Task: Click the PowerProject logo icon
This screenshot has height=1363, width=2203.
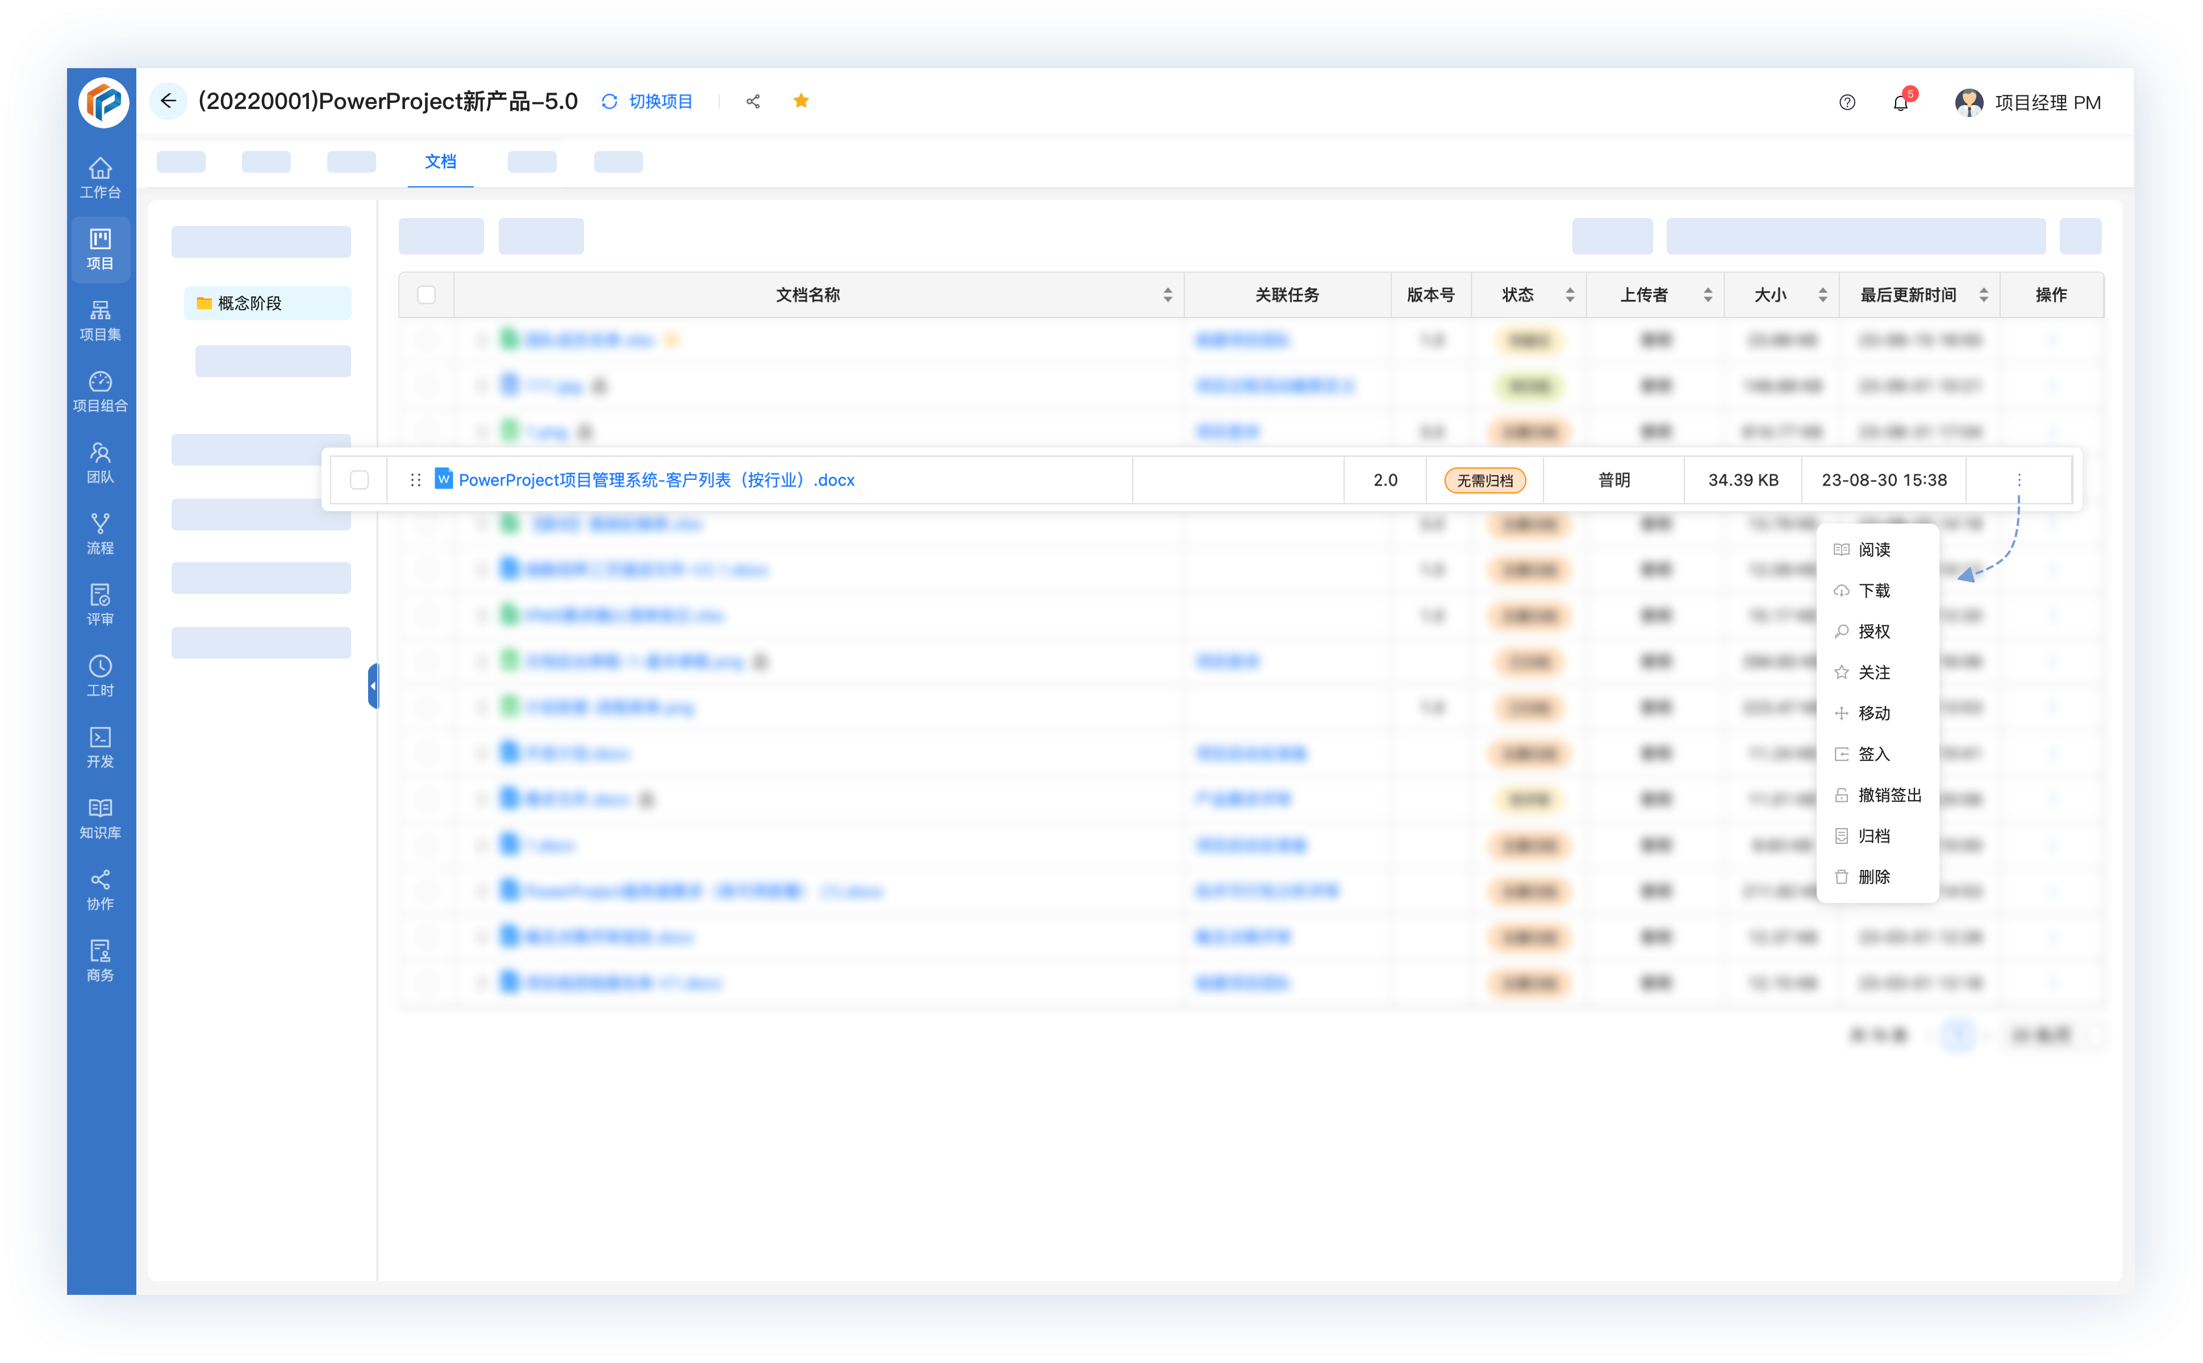Action: tap(104, 102)
